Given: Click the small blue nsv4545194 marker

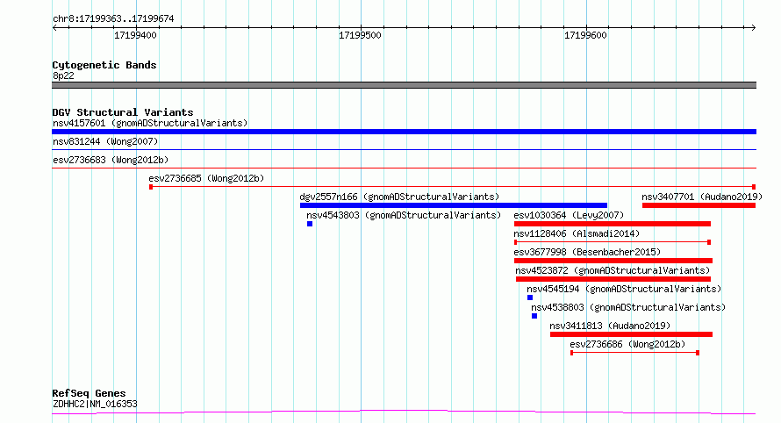Looking at the screenshot, I should (530, 298).
